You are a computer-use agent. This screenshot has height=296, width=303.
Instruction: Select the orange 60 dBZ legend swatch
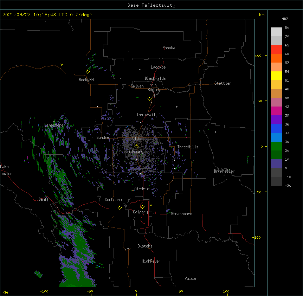click(x=276, y=58)
